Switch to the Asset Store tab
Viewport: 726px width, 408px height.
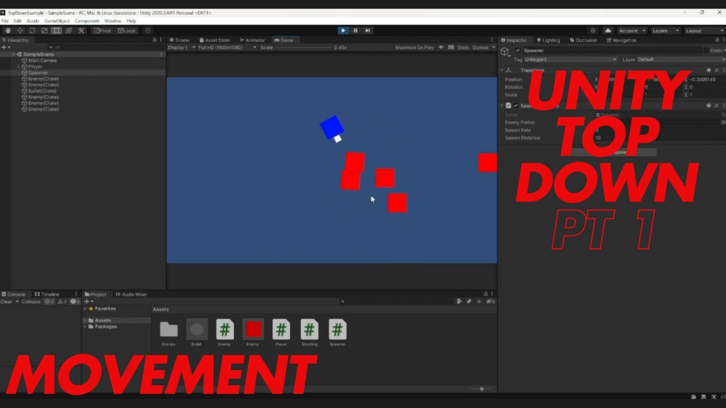click(214, 40)
